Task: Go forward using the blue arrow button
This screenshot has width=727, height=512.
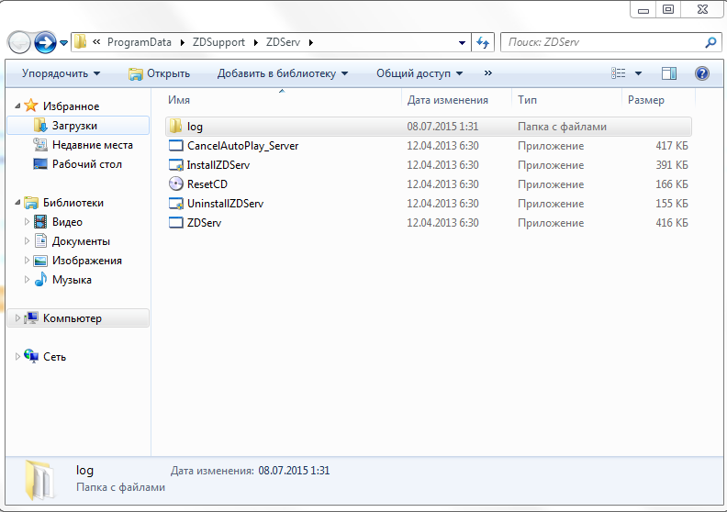Action: pos(45,42)
